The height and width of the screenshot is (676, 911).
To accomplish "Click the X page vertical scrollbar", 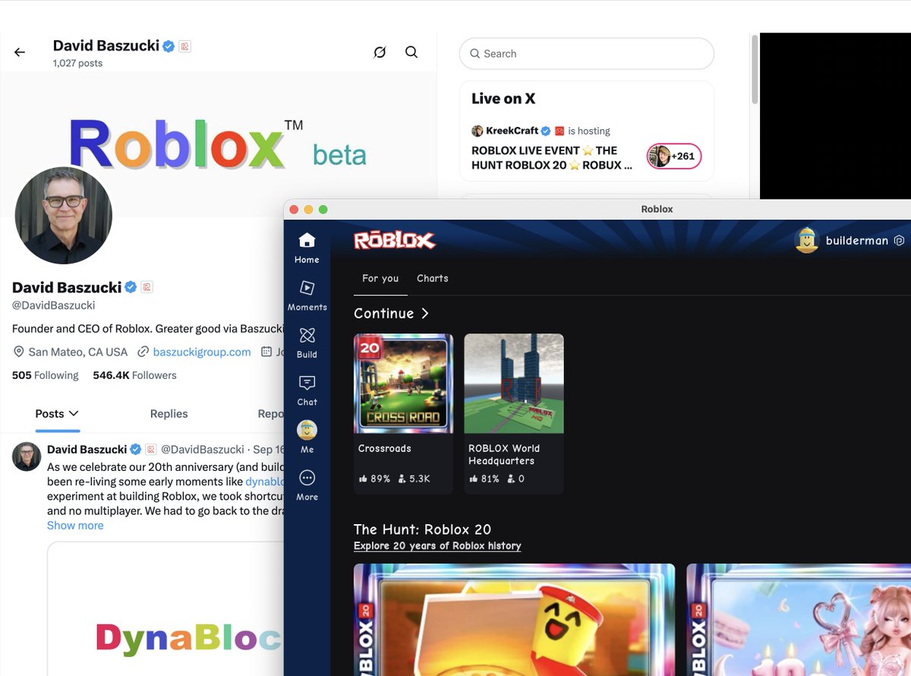I will click(x=755, y=70).
